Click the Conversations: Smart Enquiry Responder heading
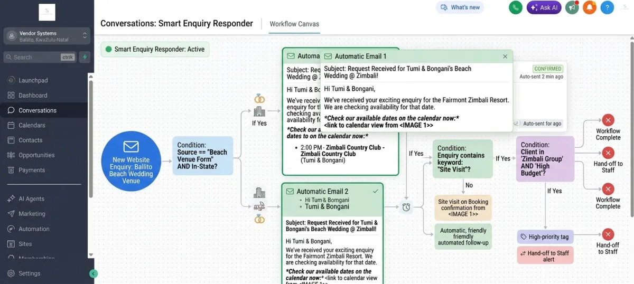Viewport: 634px width, 284px height. (176, 24)
